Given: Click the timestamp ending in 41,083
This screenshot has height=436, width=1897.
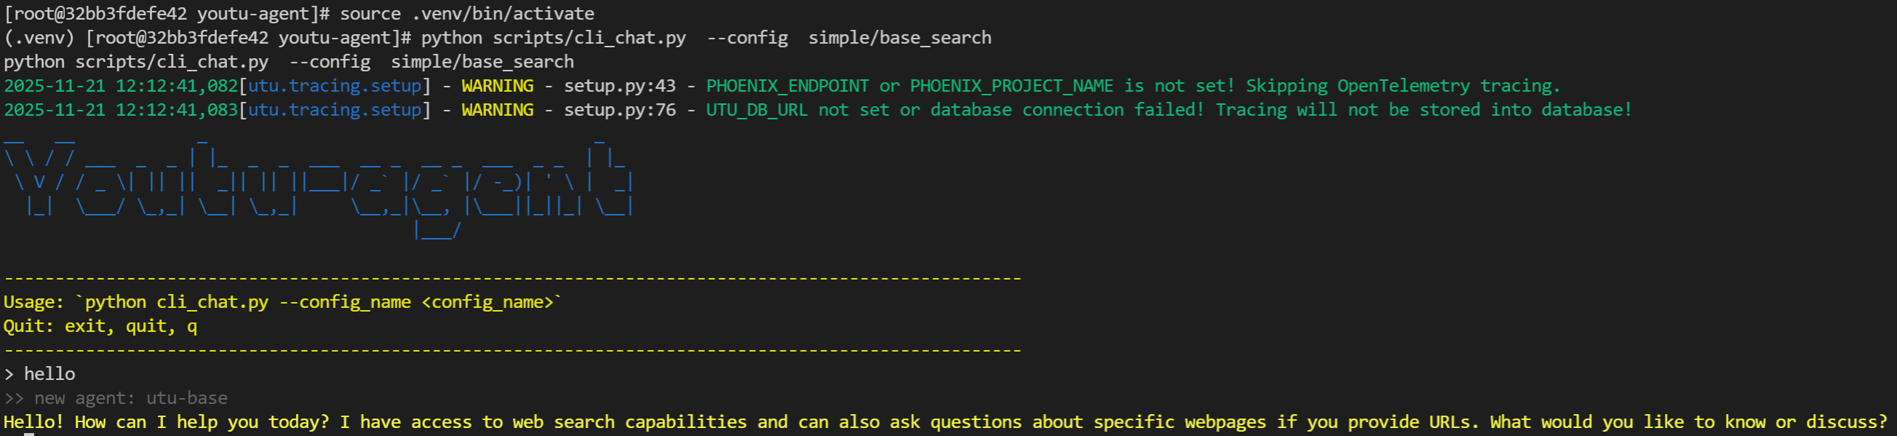Looking at the screenshot, I should [x=121, y=110].
